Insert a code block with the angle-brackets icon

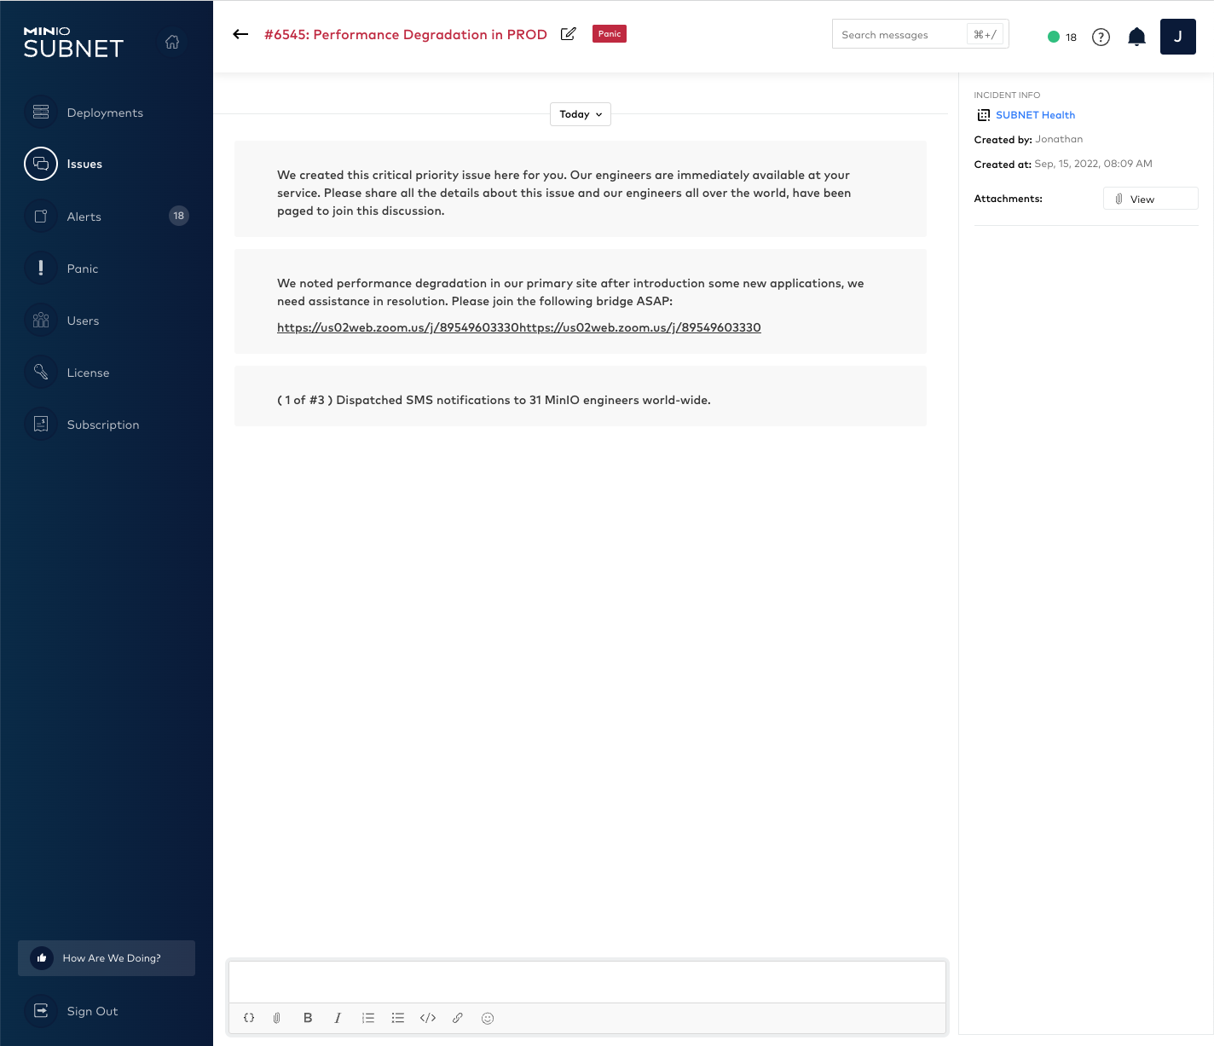coord(428,1018)
